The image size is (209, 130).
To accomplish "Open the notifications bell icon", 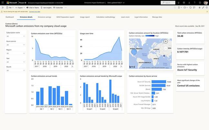I will pos(178,3).
